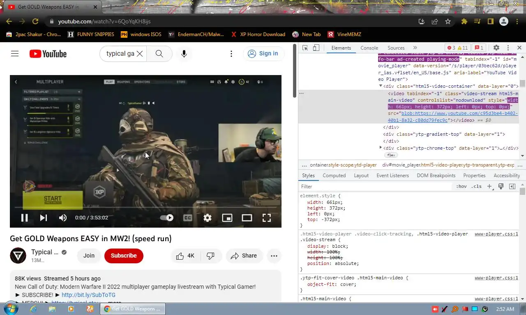
Task: Skip to the next video
Action: click(x=44, y=218)
